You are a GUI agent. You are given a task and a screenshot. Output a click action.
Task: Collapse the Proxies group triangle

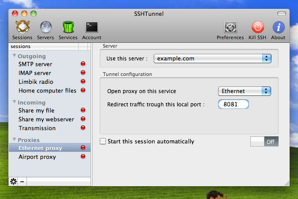[x=14, y=139]
